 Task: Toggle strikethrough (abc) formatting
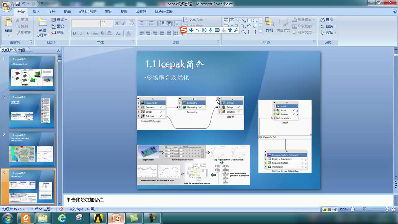click(95, 33)
